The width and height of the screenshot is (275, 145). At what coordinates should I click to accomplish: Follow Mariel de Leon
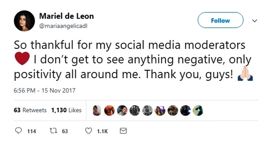click(x=220, y=20)
